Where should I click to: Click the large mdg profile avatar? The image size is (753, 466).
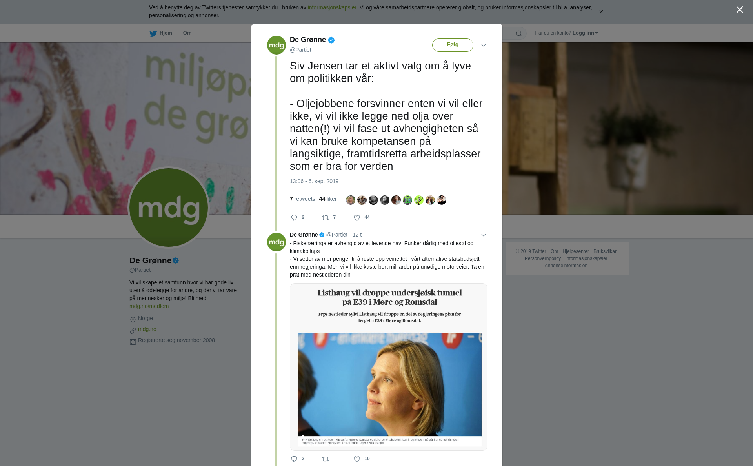click(169, 208)
